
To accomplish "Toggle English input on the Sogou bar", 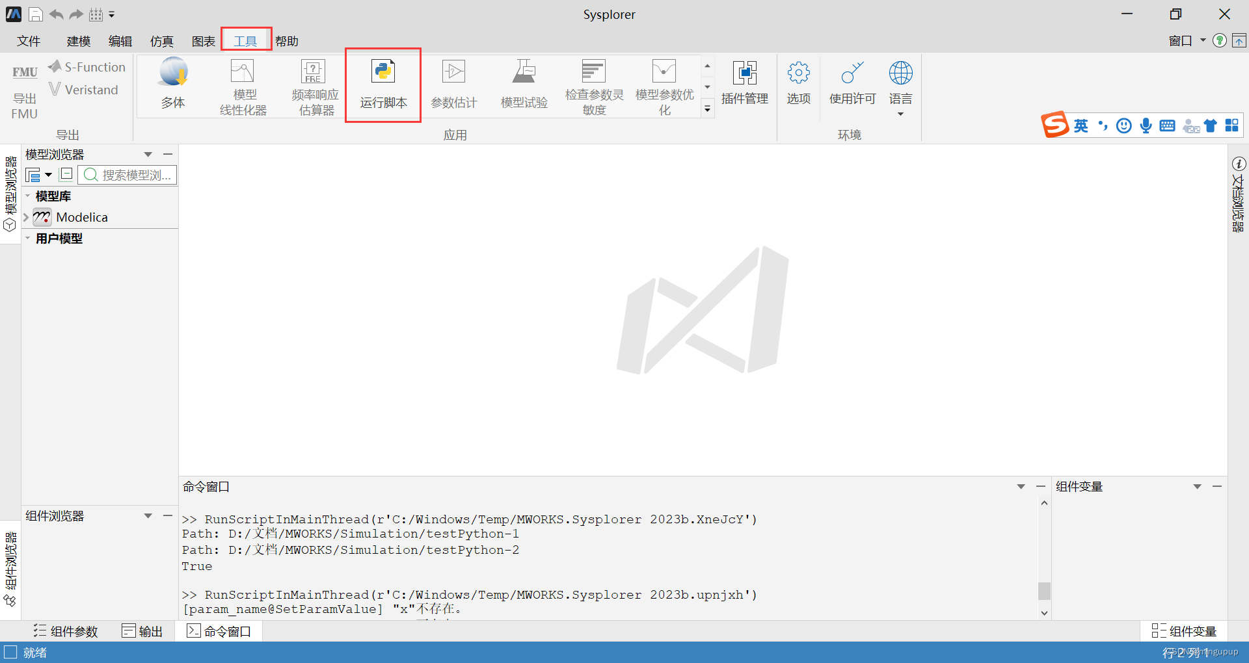I will pyautogui.click(x=1081, y=125).
